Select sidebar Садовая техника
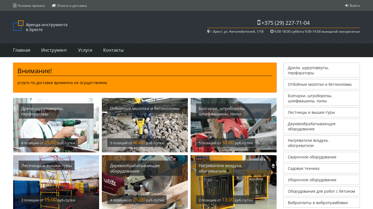This screenshot has width=373, height=209. click(322, 168)
